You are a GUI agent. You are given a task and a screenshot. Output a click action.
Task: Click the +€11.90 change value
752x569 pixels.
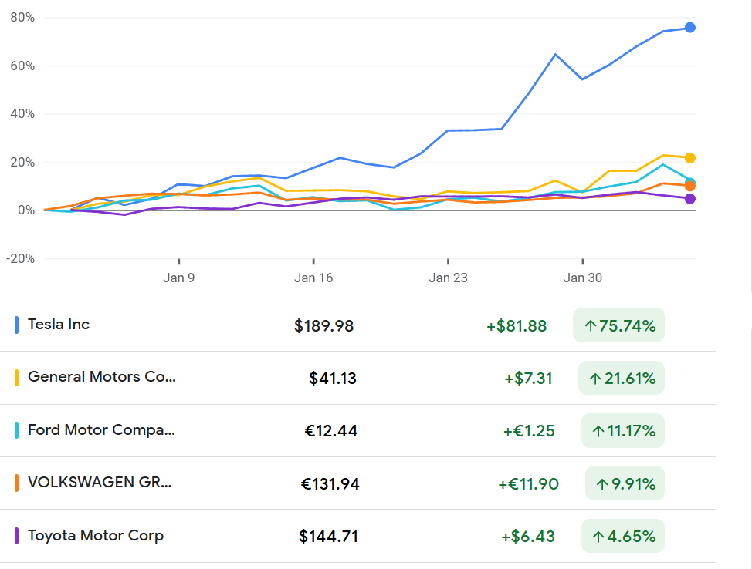pos(529,483)
